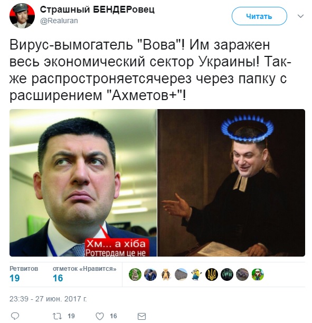The height and width of the screenshot is (323, 312).
Task: Open last green avatar in likers row
Action: pyautogui.click(x=258, y=275)
